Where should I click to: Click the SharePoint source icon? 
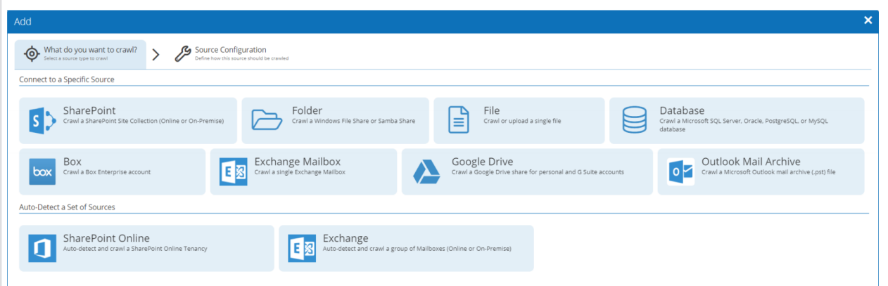(x=42, y=121)
